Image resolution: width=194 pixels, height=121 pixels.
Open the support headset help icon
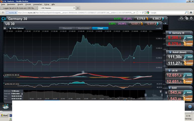[181, 18]
